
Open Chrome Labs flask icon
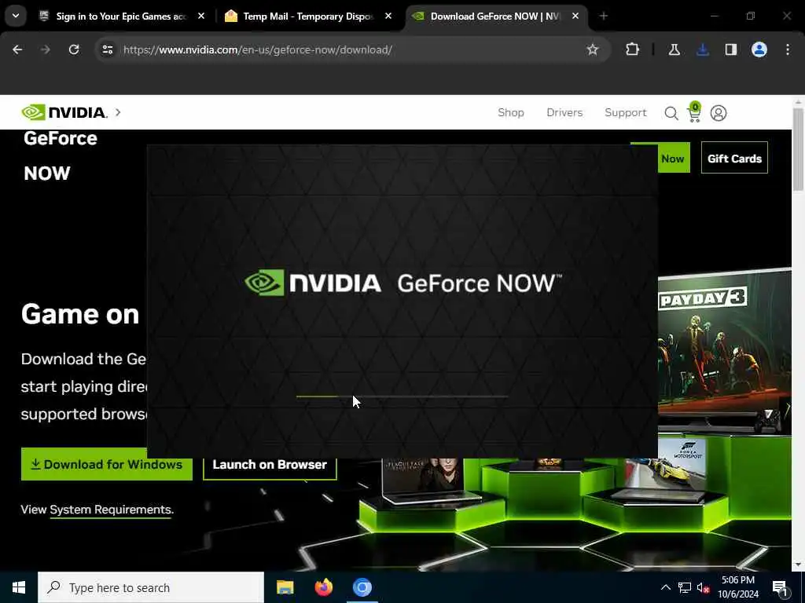(674, 49)
